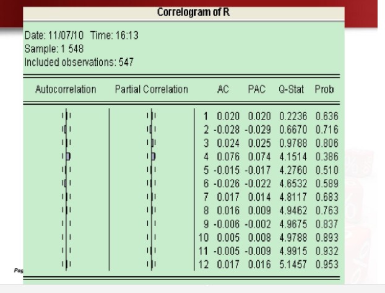
Task: Select AC value -0.028 in lag 2
Action: [227, 129]
